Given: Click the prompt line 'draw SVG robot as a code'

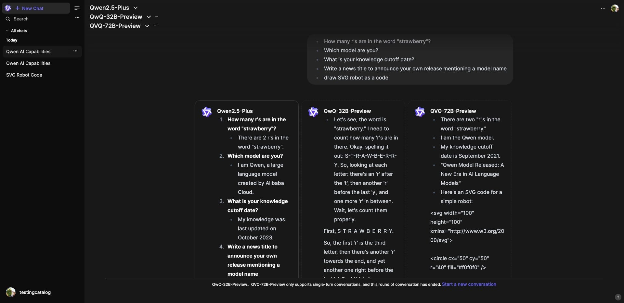Looking at the screenshot, I should pos(356,78).
